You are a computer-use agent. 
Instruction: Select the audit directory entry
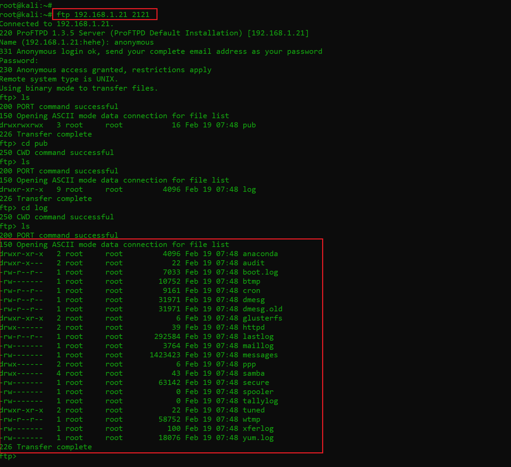click(253, 263)
